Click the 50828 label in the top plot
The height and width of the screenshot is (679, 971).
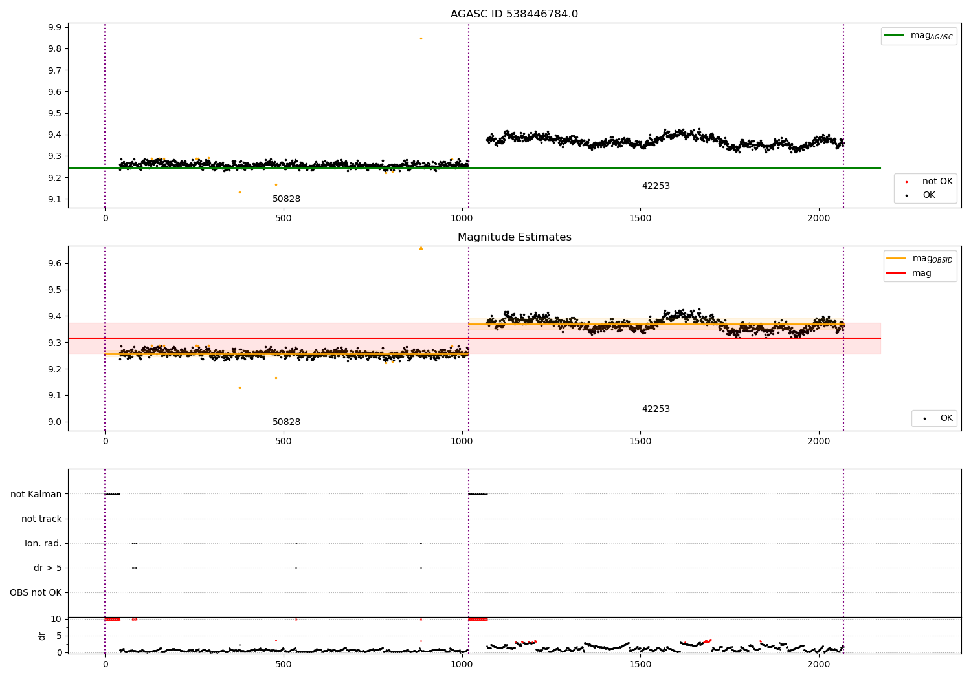[286, 199]
